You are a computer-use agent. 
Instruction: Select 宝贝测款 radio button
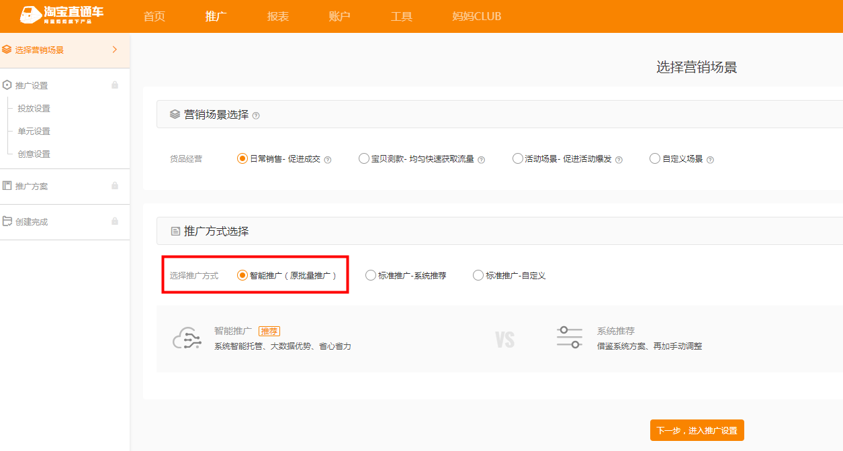point(364,159)
